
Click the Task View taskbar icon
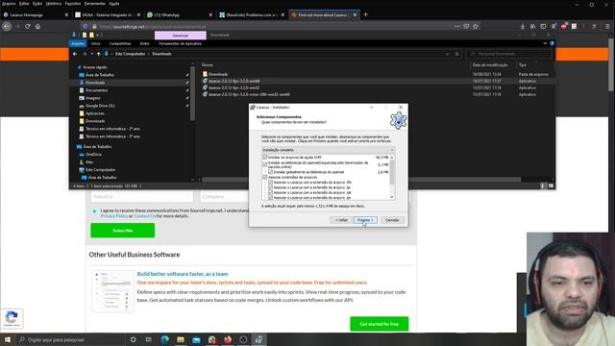click(148, 339)
